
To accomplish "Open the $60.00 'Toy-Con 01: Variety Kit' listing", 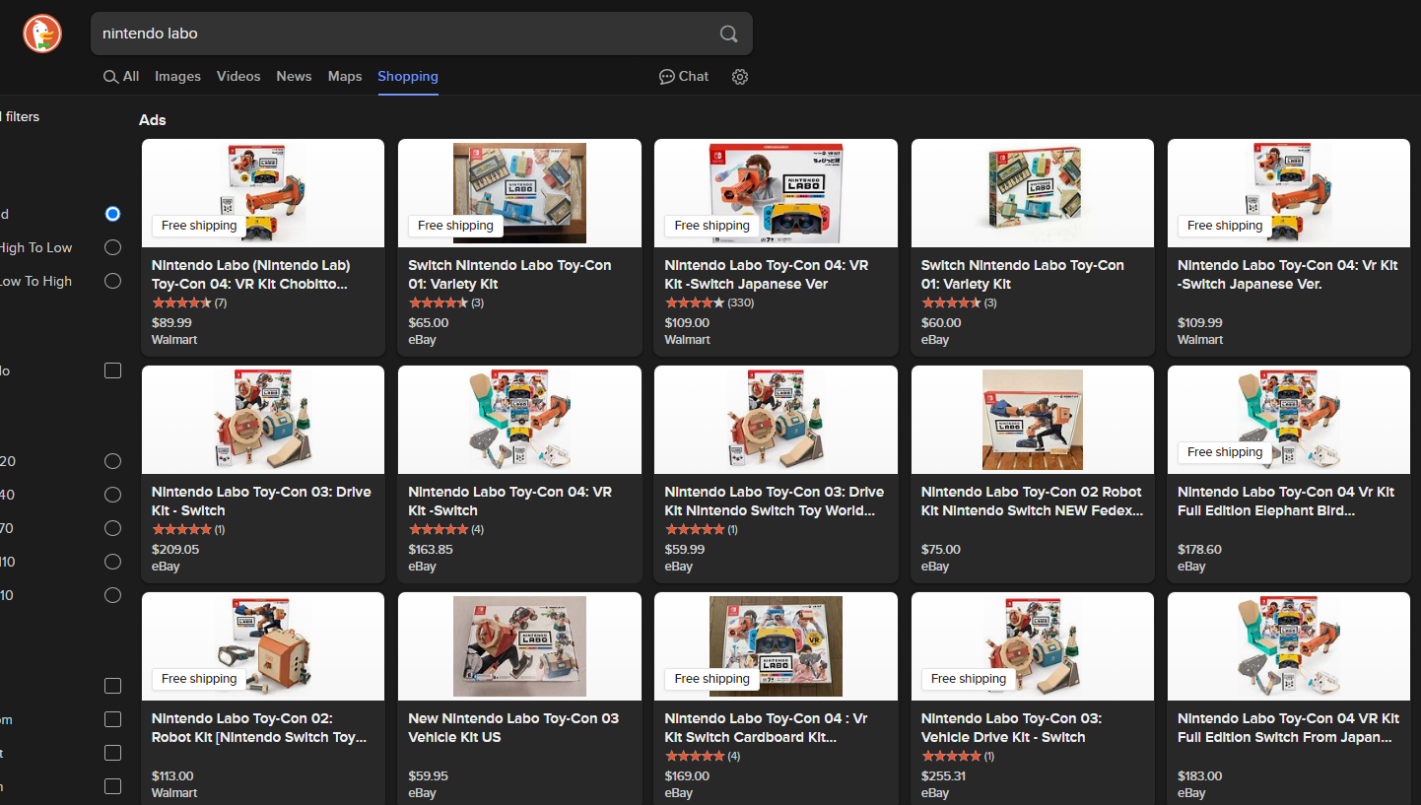I will click(1033, 247).
